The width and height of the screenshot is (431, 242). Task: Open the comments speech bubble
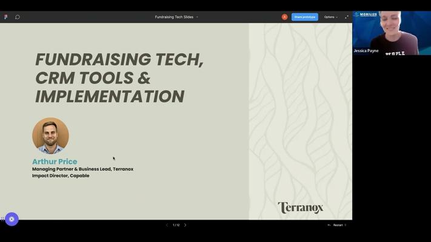(18, 17)
